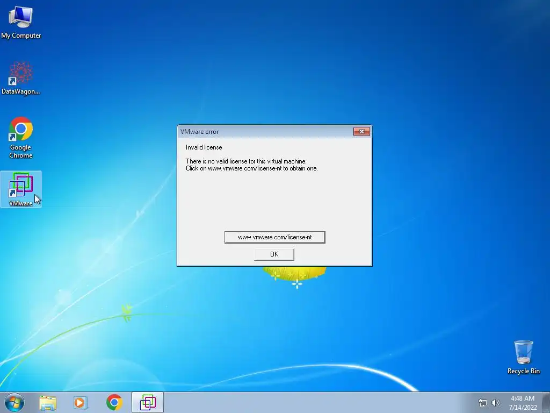The width and height of the screenshot is (550, 413).
Task: Click the 'Click on www.vmware.com/license-nt' text line
Action: click(252, 168)
